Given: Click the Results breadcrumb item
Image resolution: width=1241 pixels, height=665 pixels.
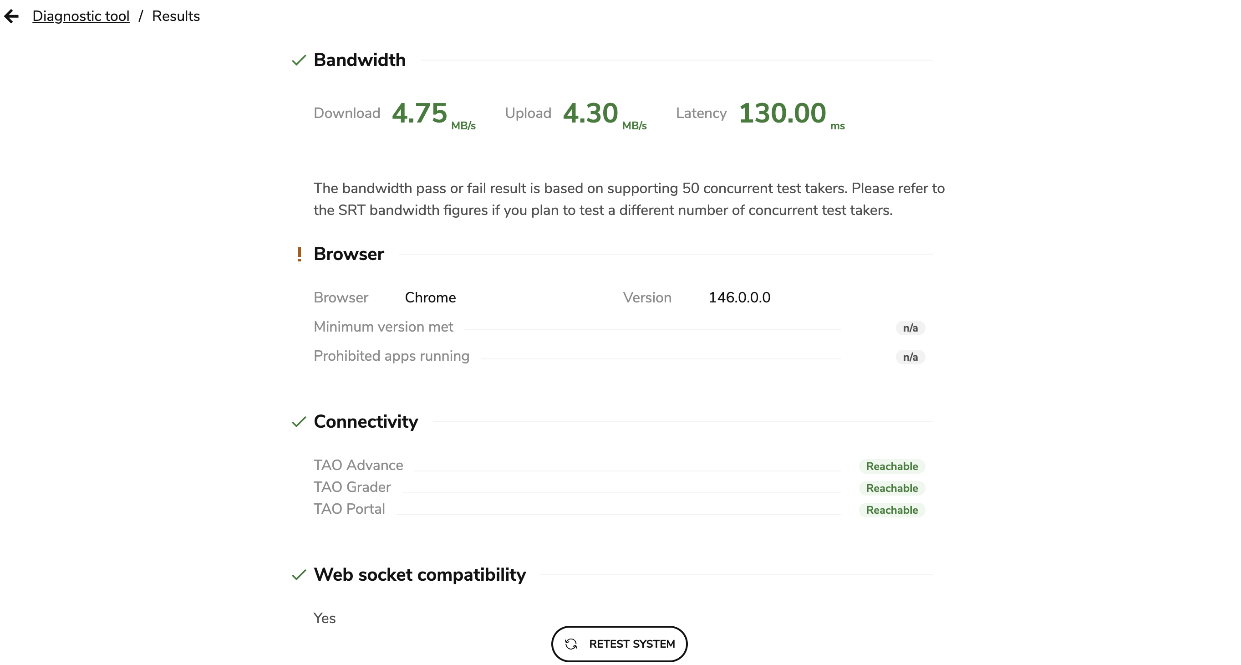Looking at the screenshot, I should pos(176,16).
